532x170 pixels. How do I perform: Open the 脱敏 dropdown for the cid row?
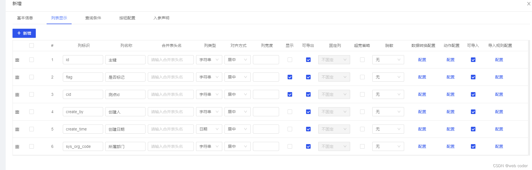[x=388, y=94]
